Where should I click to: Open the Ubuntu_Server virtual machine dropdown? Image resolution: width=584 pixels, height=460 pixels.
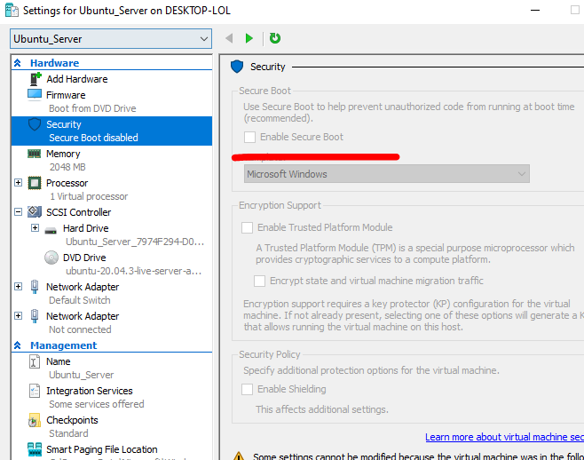tap(111, 38)
